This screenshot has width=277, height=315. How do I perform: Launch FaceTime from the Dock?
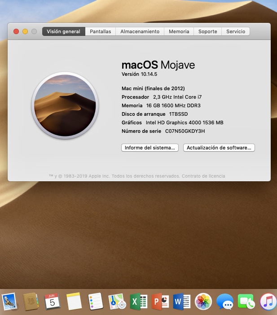(246, 302)
